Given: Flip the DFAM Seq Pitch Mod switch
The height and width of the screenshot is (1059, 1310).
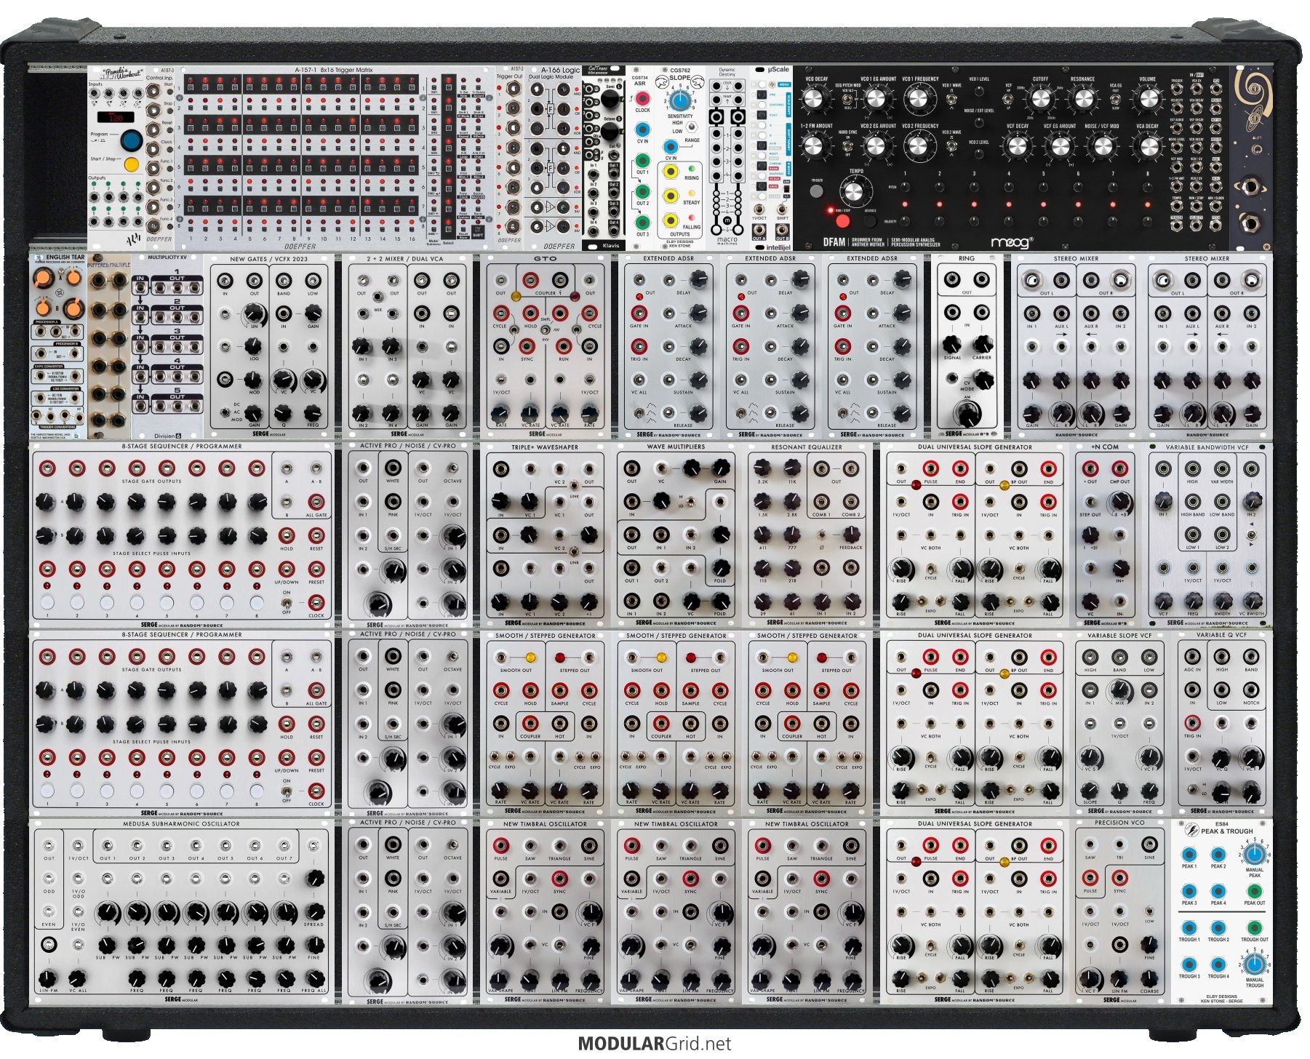Looking at the screenshot, I should pos(847,100).
